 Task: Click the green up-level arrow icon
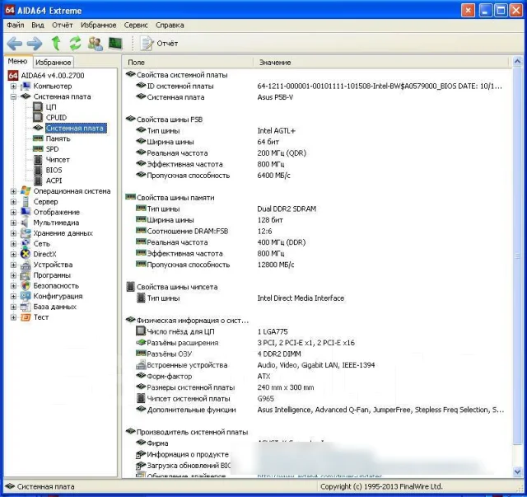coord(56,43)
